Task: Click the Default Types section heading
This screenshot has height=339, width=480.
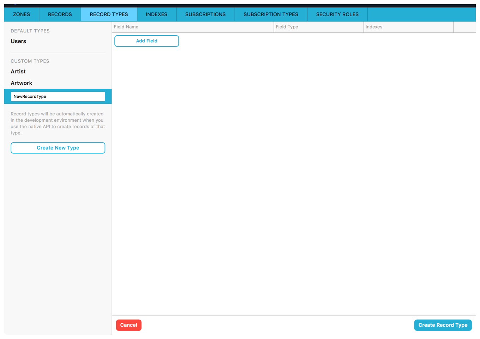Action: (x=30, y=31)
